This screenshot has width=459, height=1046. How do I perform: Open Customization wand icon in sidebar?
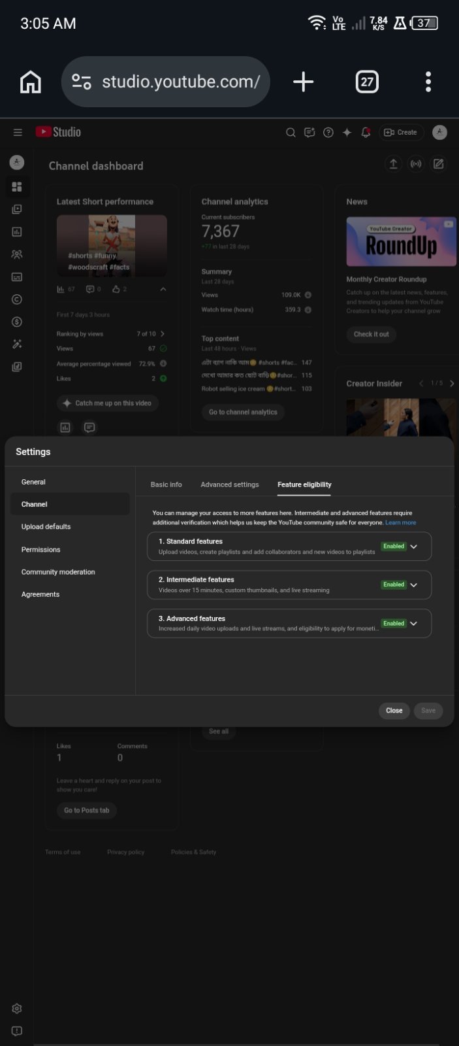(x=17, y=345)
